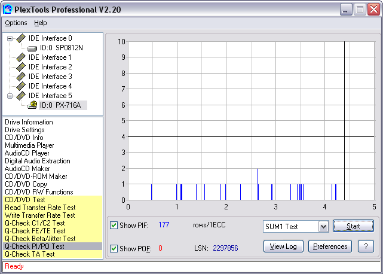Click the PIF value 177
This screenshot has height=274, width=383.
[x=164, y=225]
